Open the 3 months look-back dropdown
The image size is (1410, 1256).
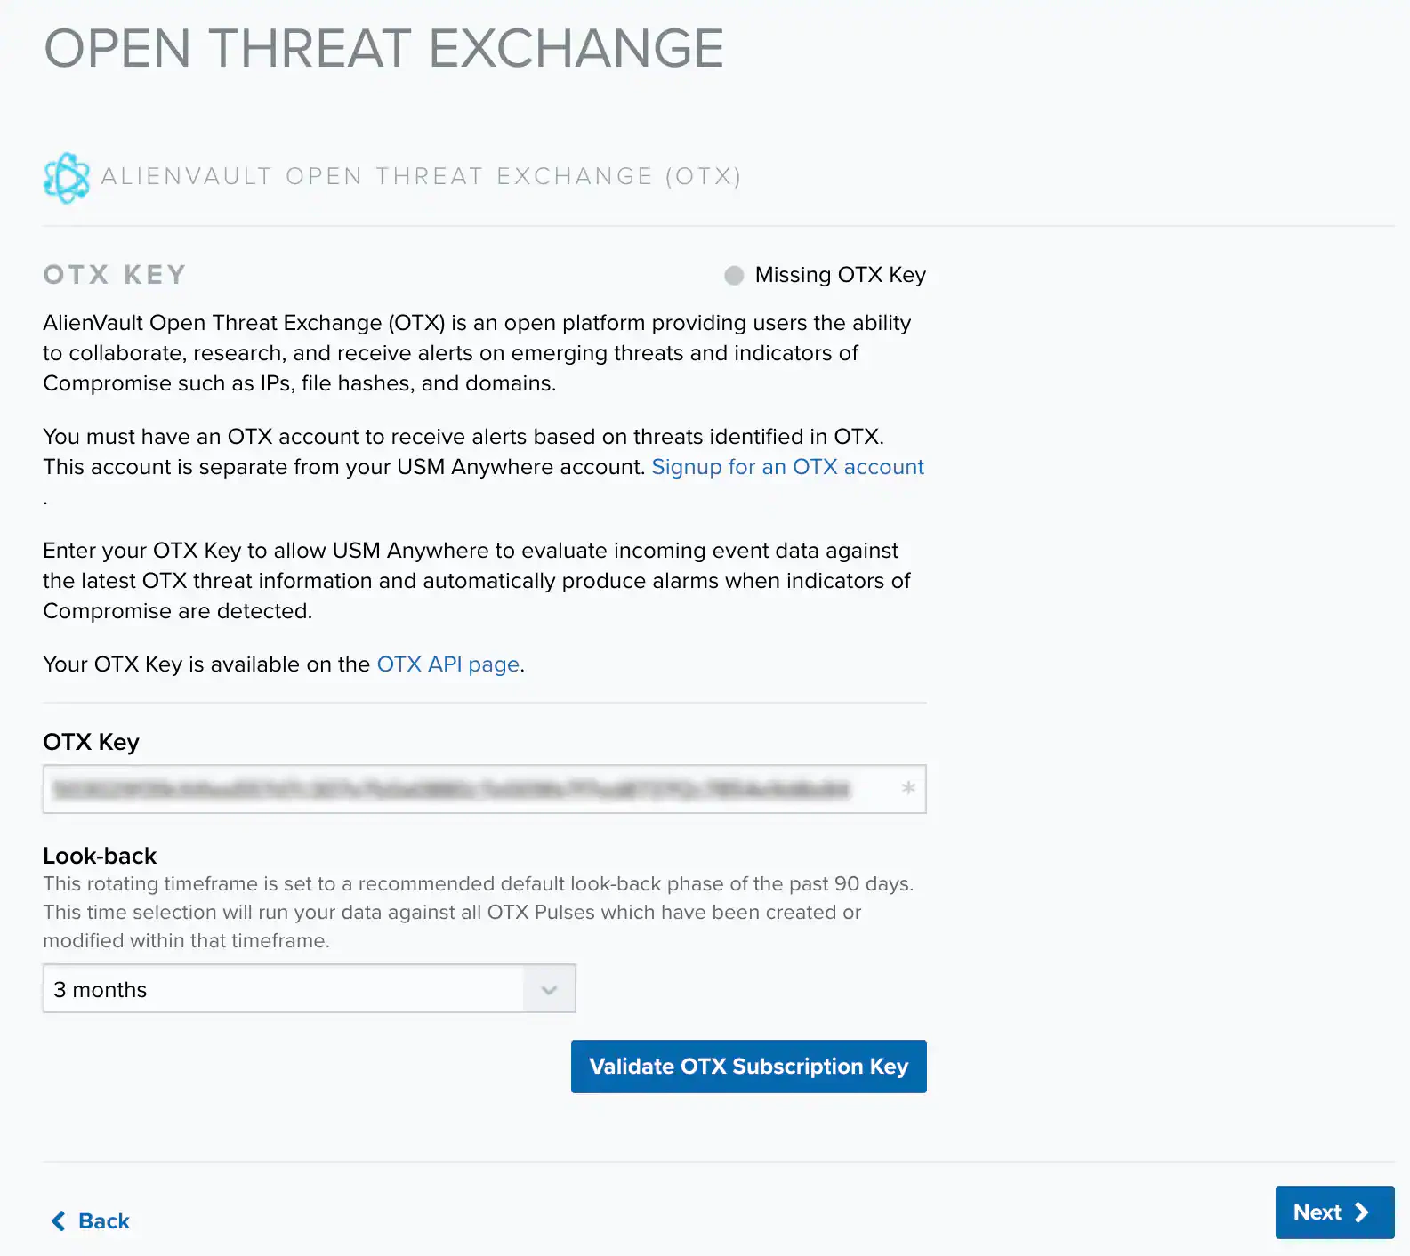pyautogui.click(x=310, y=989)
